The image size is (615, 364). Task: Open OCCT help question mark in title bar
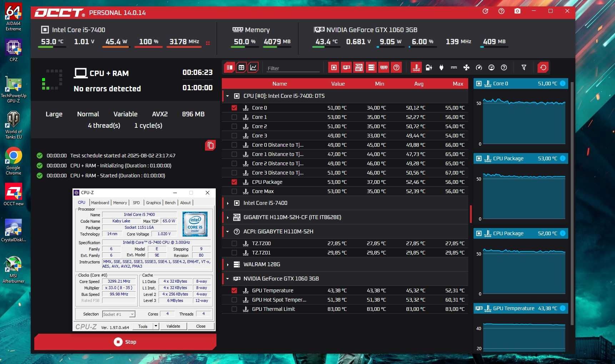click(x=501, y=11)
